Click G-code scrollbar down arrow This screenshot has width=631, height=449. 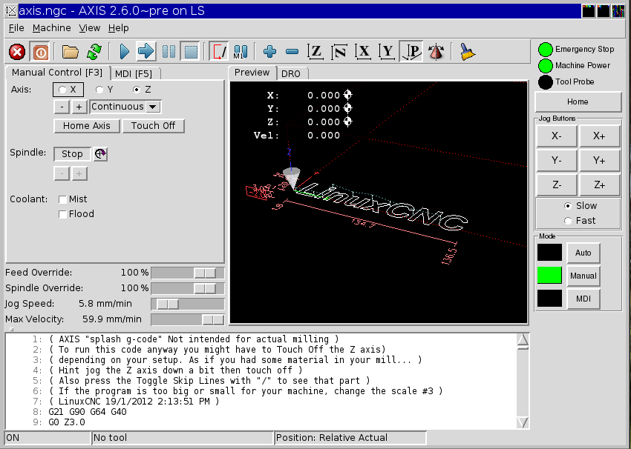(x=523, y=422)
